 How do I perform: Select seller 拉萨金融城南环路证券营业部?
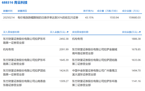pyautogui.click(x=95, y=51)
